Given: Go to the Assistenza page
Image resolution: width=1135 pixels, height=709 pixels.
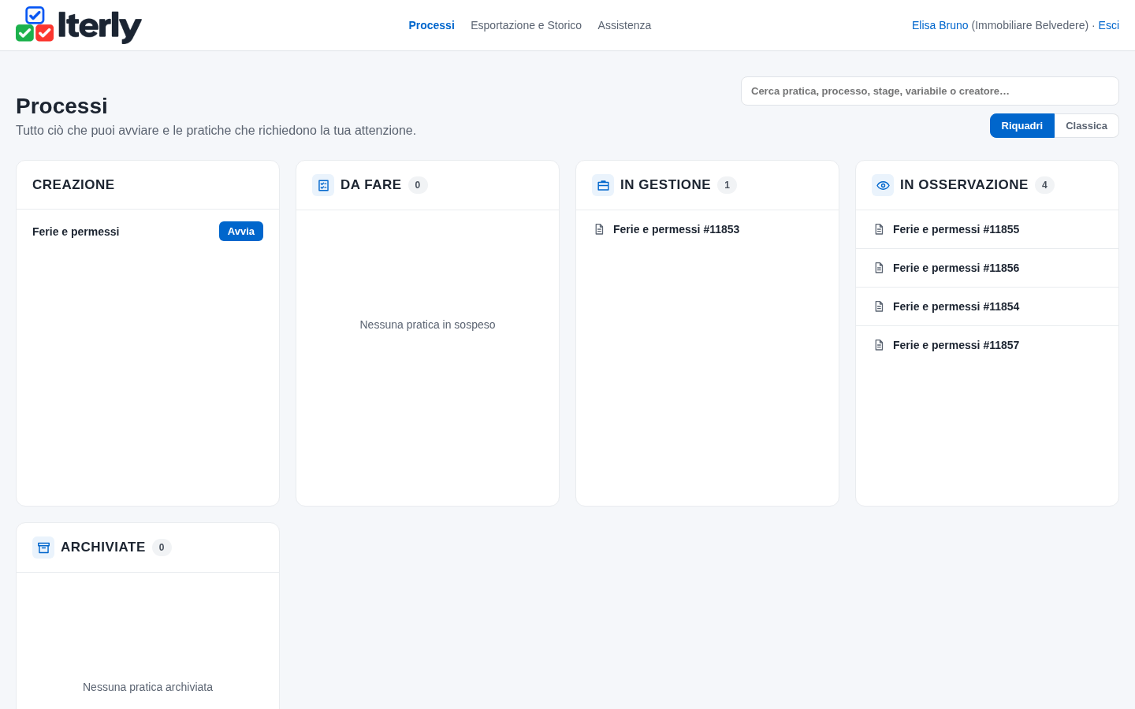Looking at the screenshot, I should pyautogui.click(x=624, y=25).
